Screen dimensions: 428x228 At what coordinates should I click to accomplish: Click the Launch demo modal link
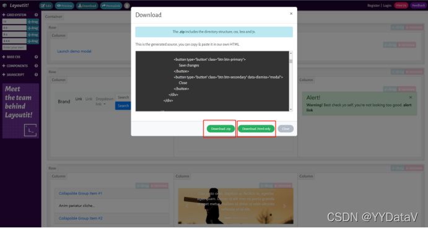(x=74, y=51)
